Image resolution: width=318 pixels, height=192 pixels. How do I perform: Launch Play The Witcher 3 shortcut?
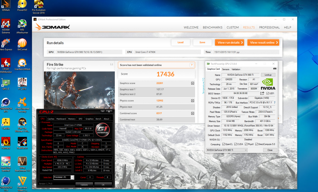coord(22,125)
